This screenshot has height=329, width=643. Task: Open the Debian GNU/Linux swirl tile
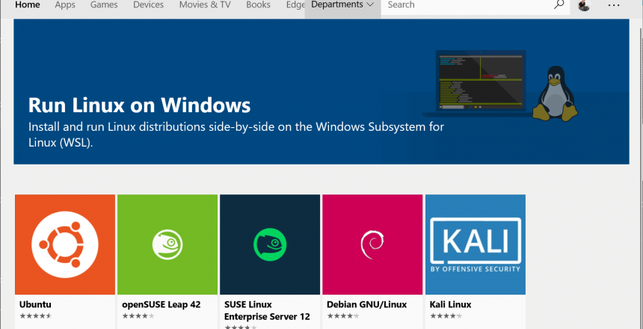[372, 245]
